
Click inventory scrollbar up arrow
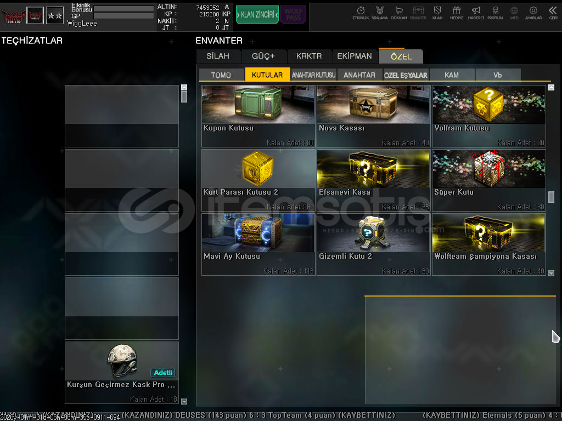click(551, 87)
